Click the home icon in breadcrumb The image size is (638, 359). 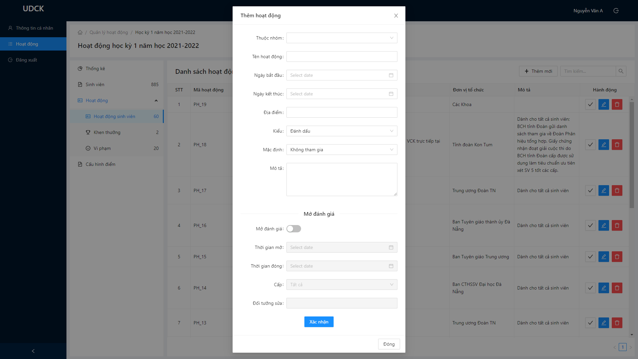[80, 32]
